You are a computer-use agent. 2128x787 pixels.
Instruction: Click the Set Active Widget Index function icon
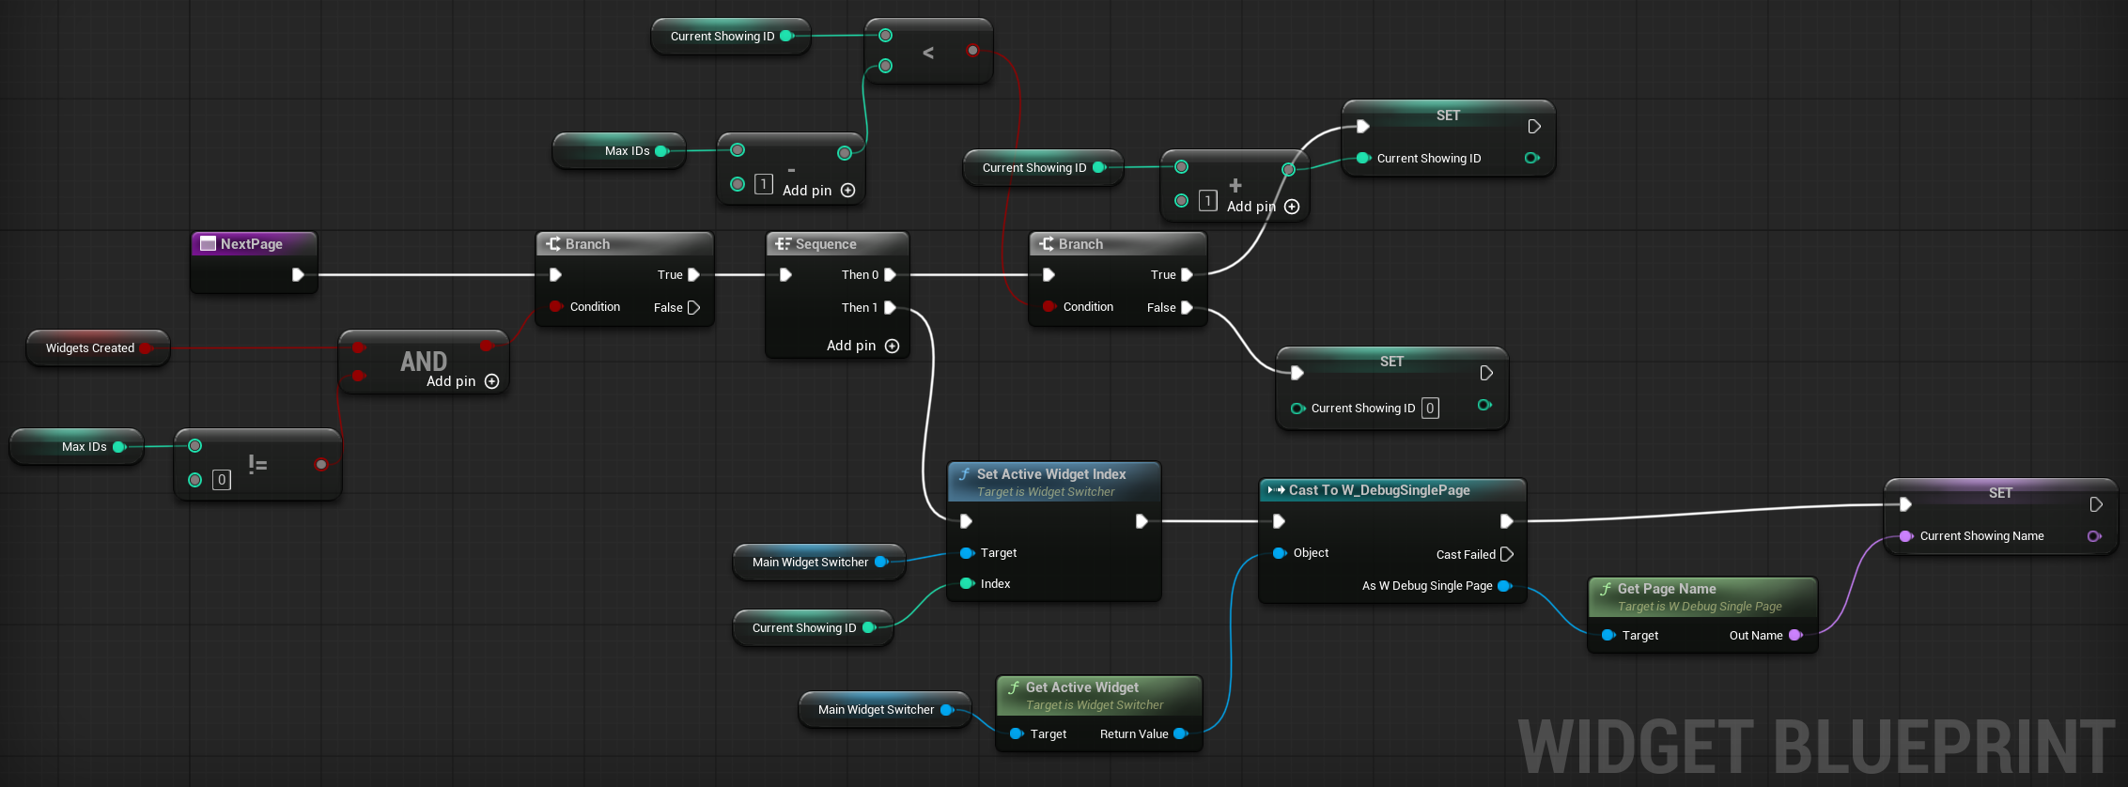click(x=964, y=475)
